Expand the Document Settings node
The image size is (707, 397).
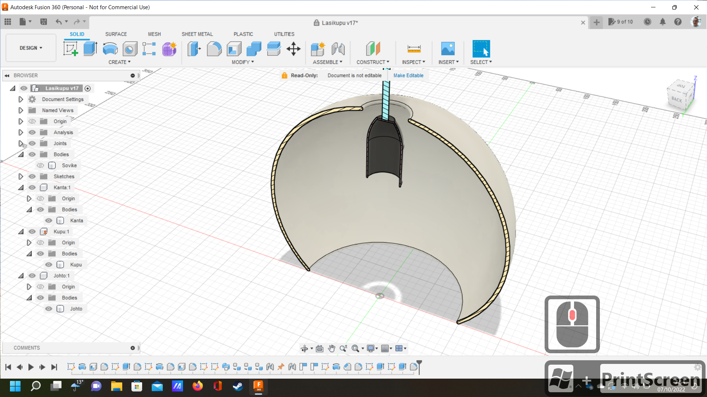pos(21,99)
